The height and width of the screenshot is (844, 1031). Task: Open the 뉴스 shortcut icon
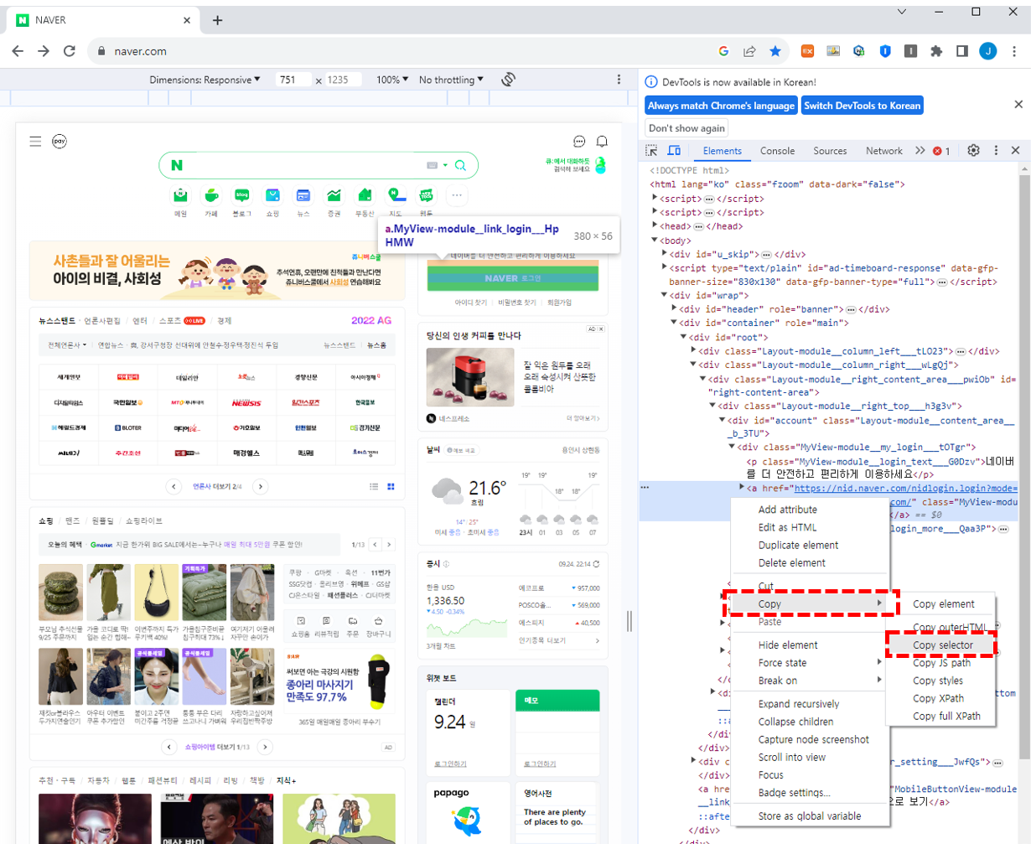(x=303, y=196)
